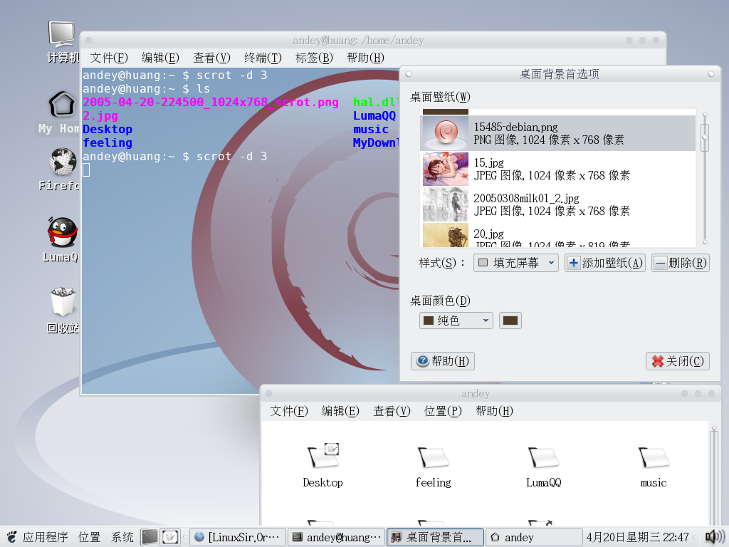Switch to andey@huang terminal taskbar button
729x547 pixels.
pos(337,537)
